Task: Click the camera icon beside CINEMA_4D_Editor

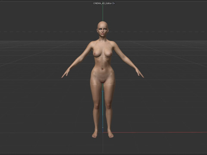Action: [113, 3]
